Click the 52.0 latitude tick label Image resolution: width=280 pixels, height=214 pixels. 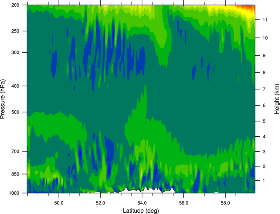[100, 203]
